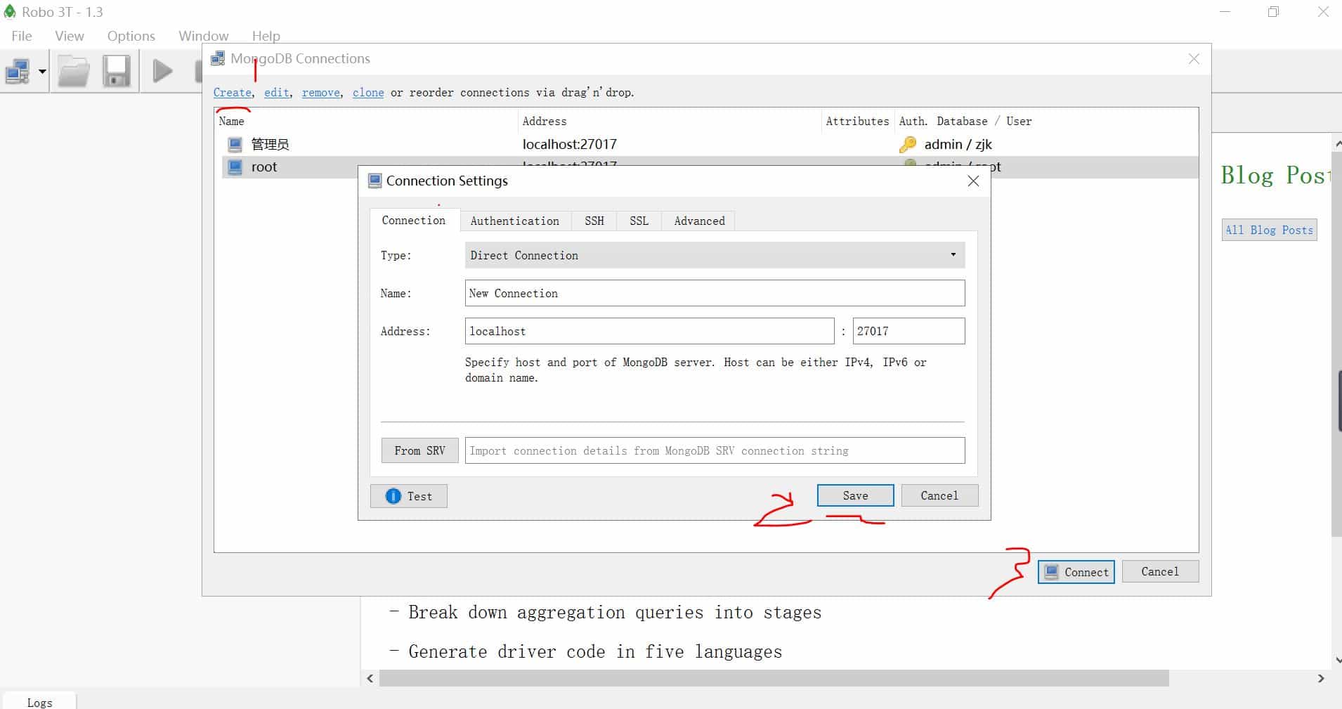
Task: Open the View menu
Action: 70,36
